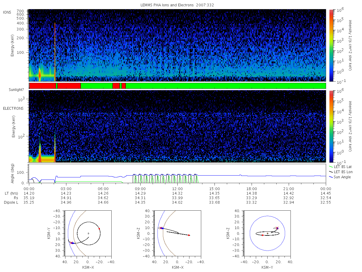This screenshot has width=362, height=272.
Task: Click the IONS panel label
Action: tap(8, 12)
